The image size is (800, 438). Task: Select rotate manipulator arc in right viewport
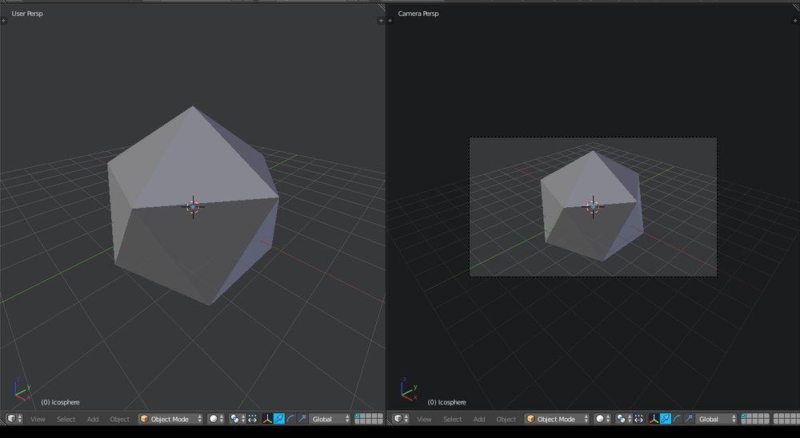tap(677, 419)
